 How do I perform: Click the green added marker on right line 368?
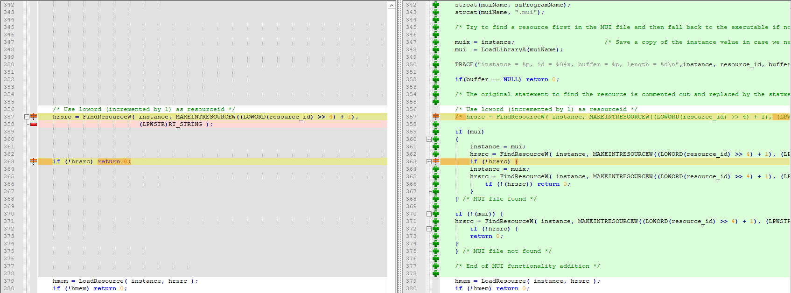(436, 199)
